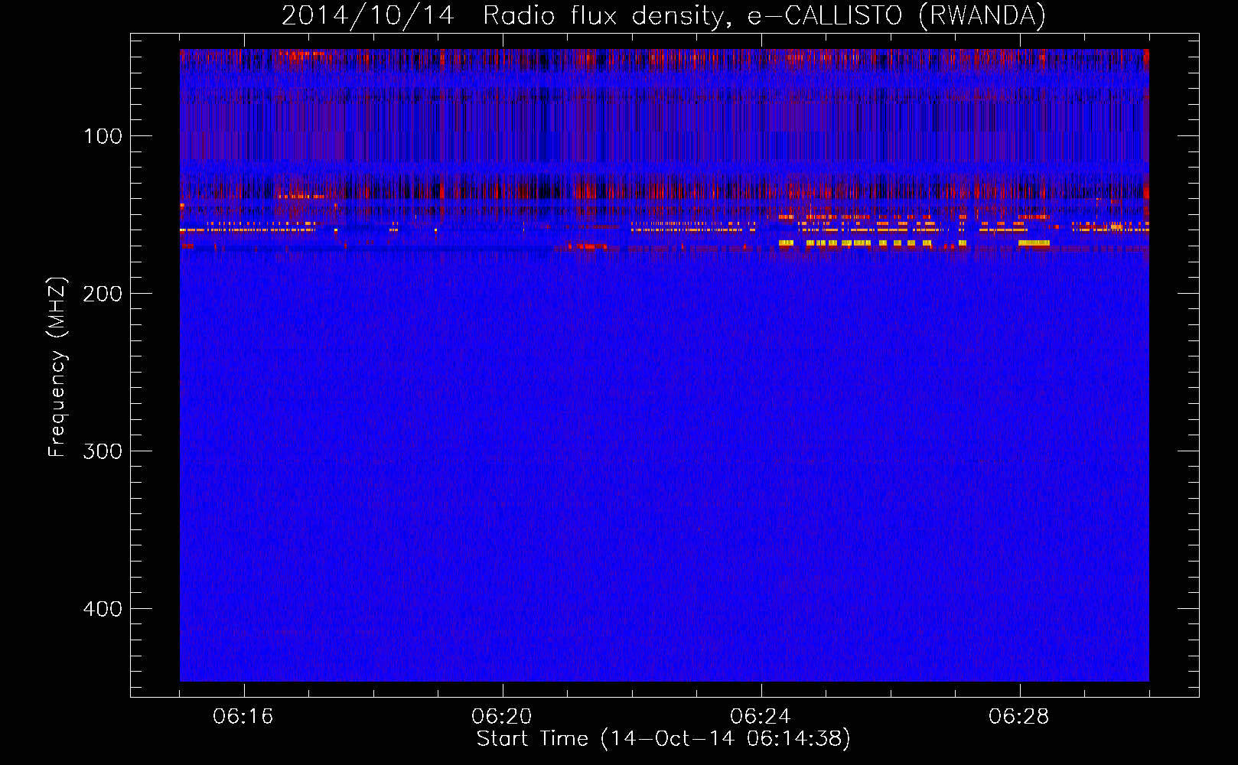
Task: Click the 06:20 time tick label
Action: click(502, 717)
